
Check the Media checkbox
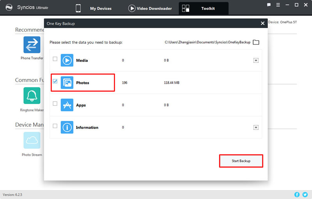[55, 59]
